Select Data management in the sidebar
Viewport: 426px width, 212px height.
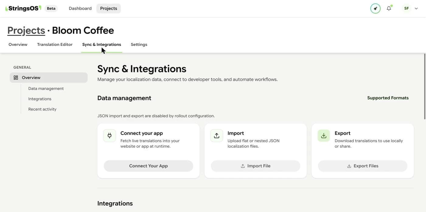[46, 88]
